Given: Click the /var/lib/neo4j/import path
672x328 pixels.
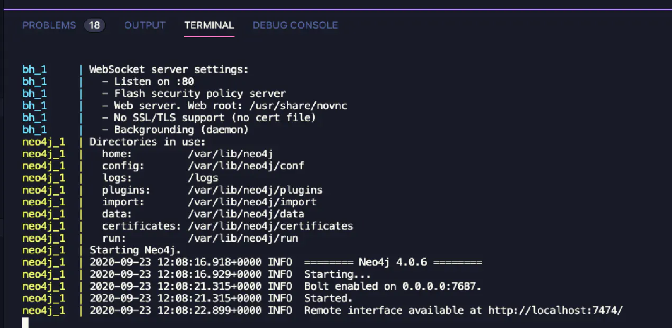Looking at the screenshot, I should pyautogui.click(x=252, y=202).
